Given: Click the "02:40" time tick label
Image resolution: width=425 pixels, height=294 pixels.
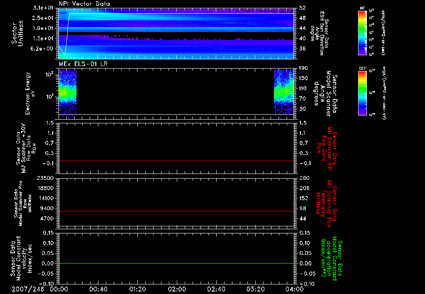Looking at the screenshot, I should point(216,289).
